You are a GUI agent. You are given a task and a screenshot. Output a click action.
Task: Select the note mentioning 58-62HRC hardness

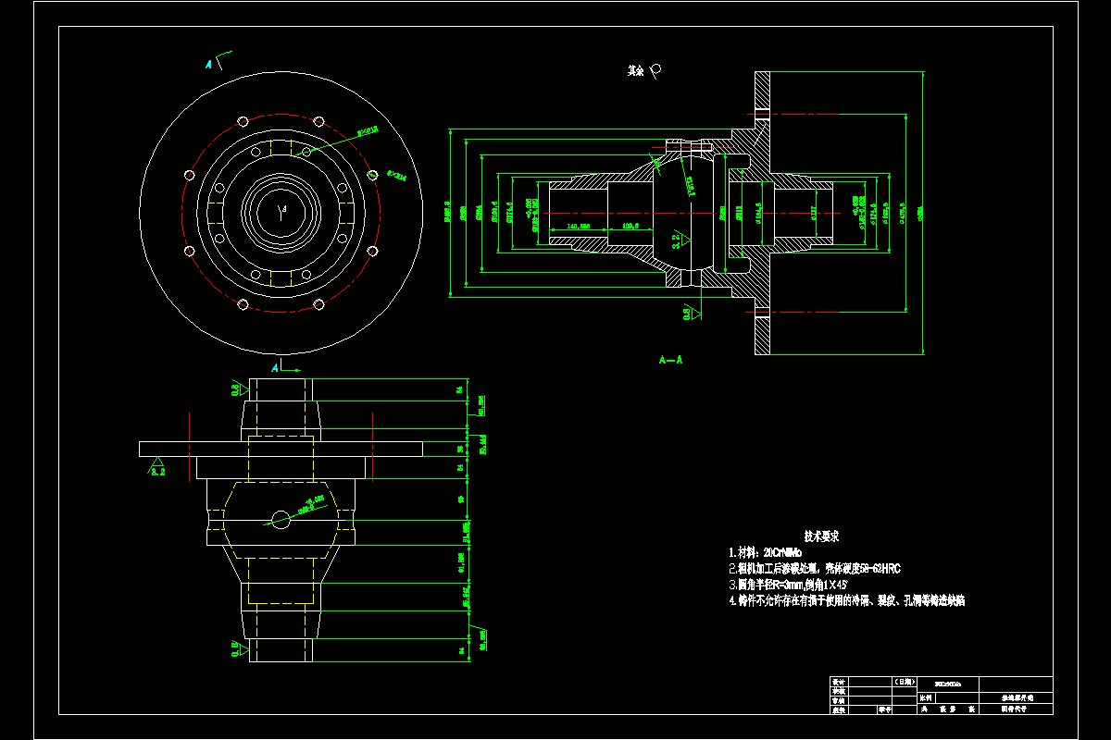pyautogui.click(x=815, y=568)
